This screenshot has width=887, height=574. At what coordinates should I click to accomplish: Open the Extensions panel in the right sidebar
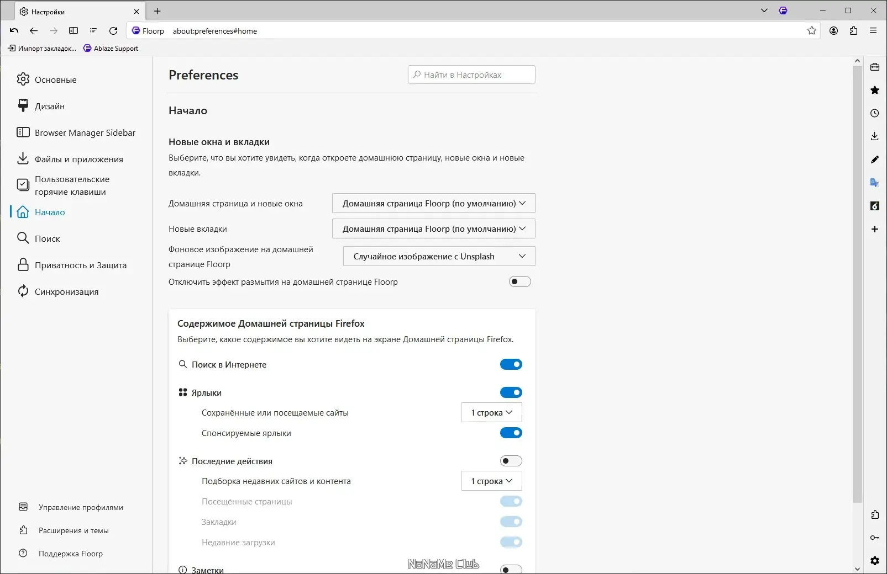click(x=874, y=514)
